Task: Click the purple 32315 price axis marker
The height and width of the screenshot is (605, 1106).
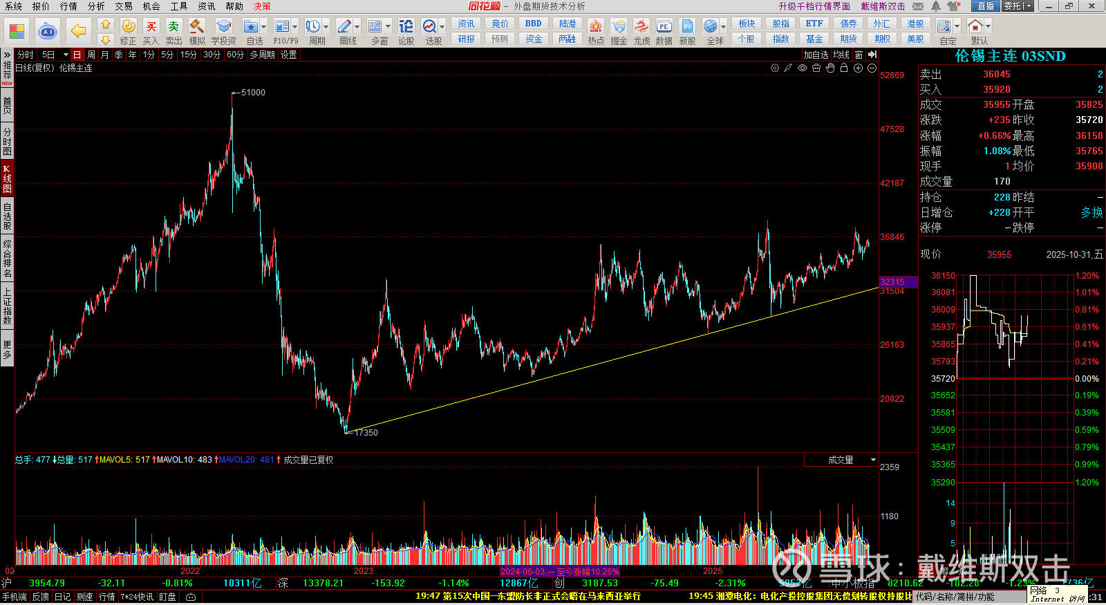Action: tap(897, 281)
